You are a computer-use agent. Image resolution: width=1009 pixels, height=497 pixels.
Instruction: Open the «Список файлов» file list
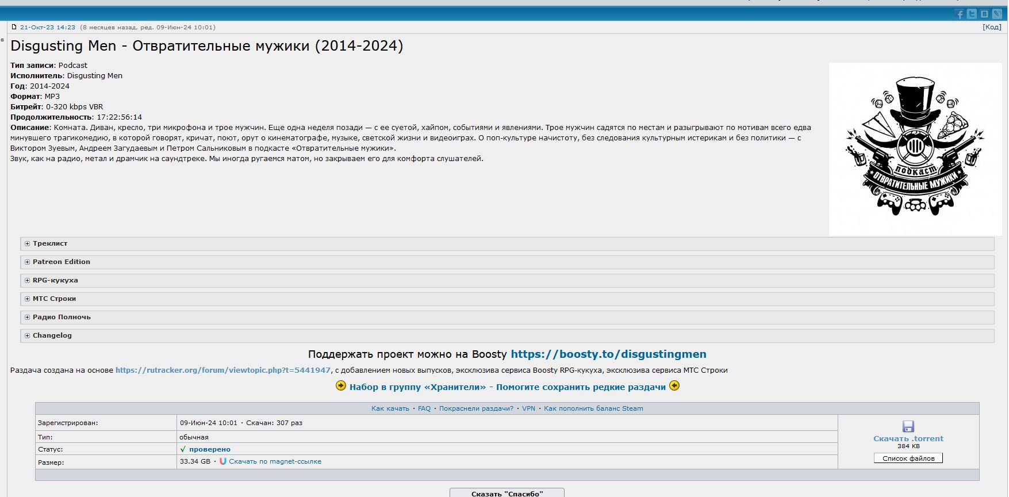(x=908, y=458)
